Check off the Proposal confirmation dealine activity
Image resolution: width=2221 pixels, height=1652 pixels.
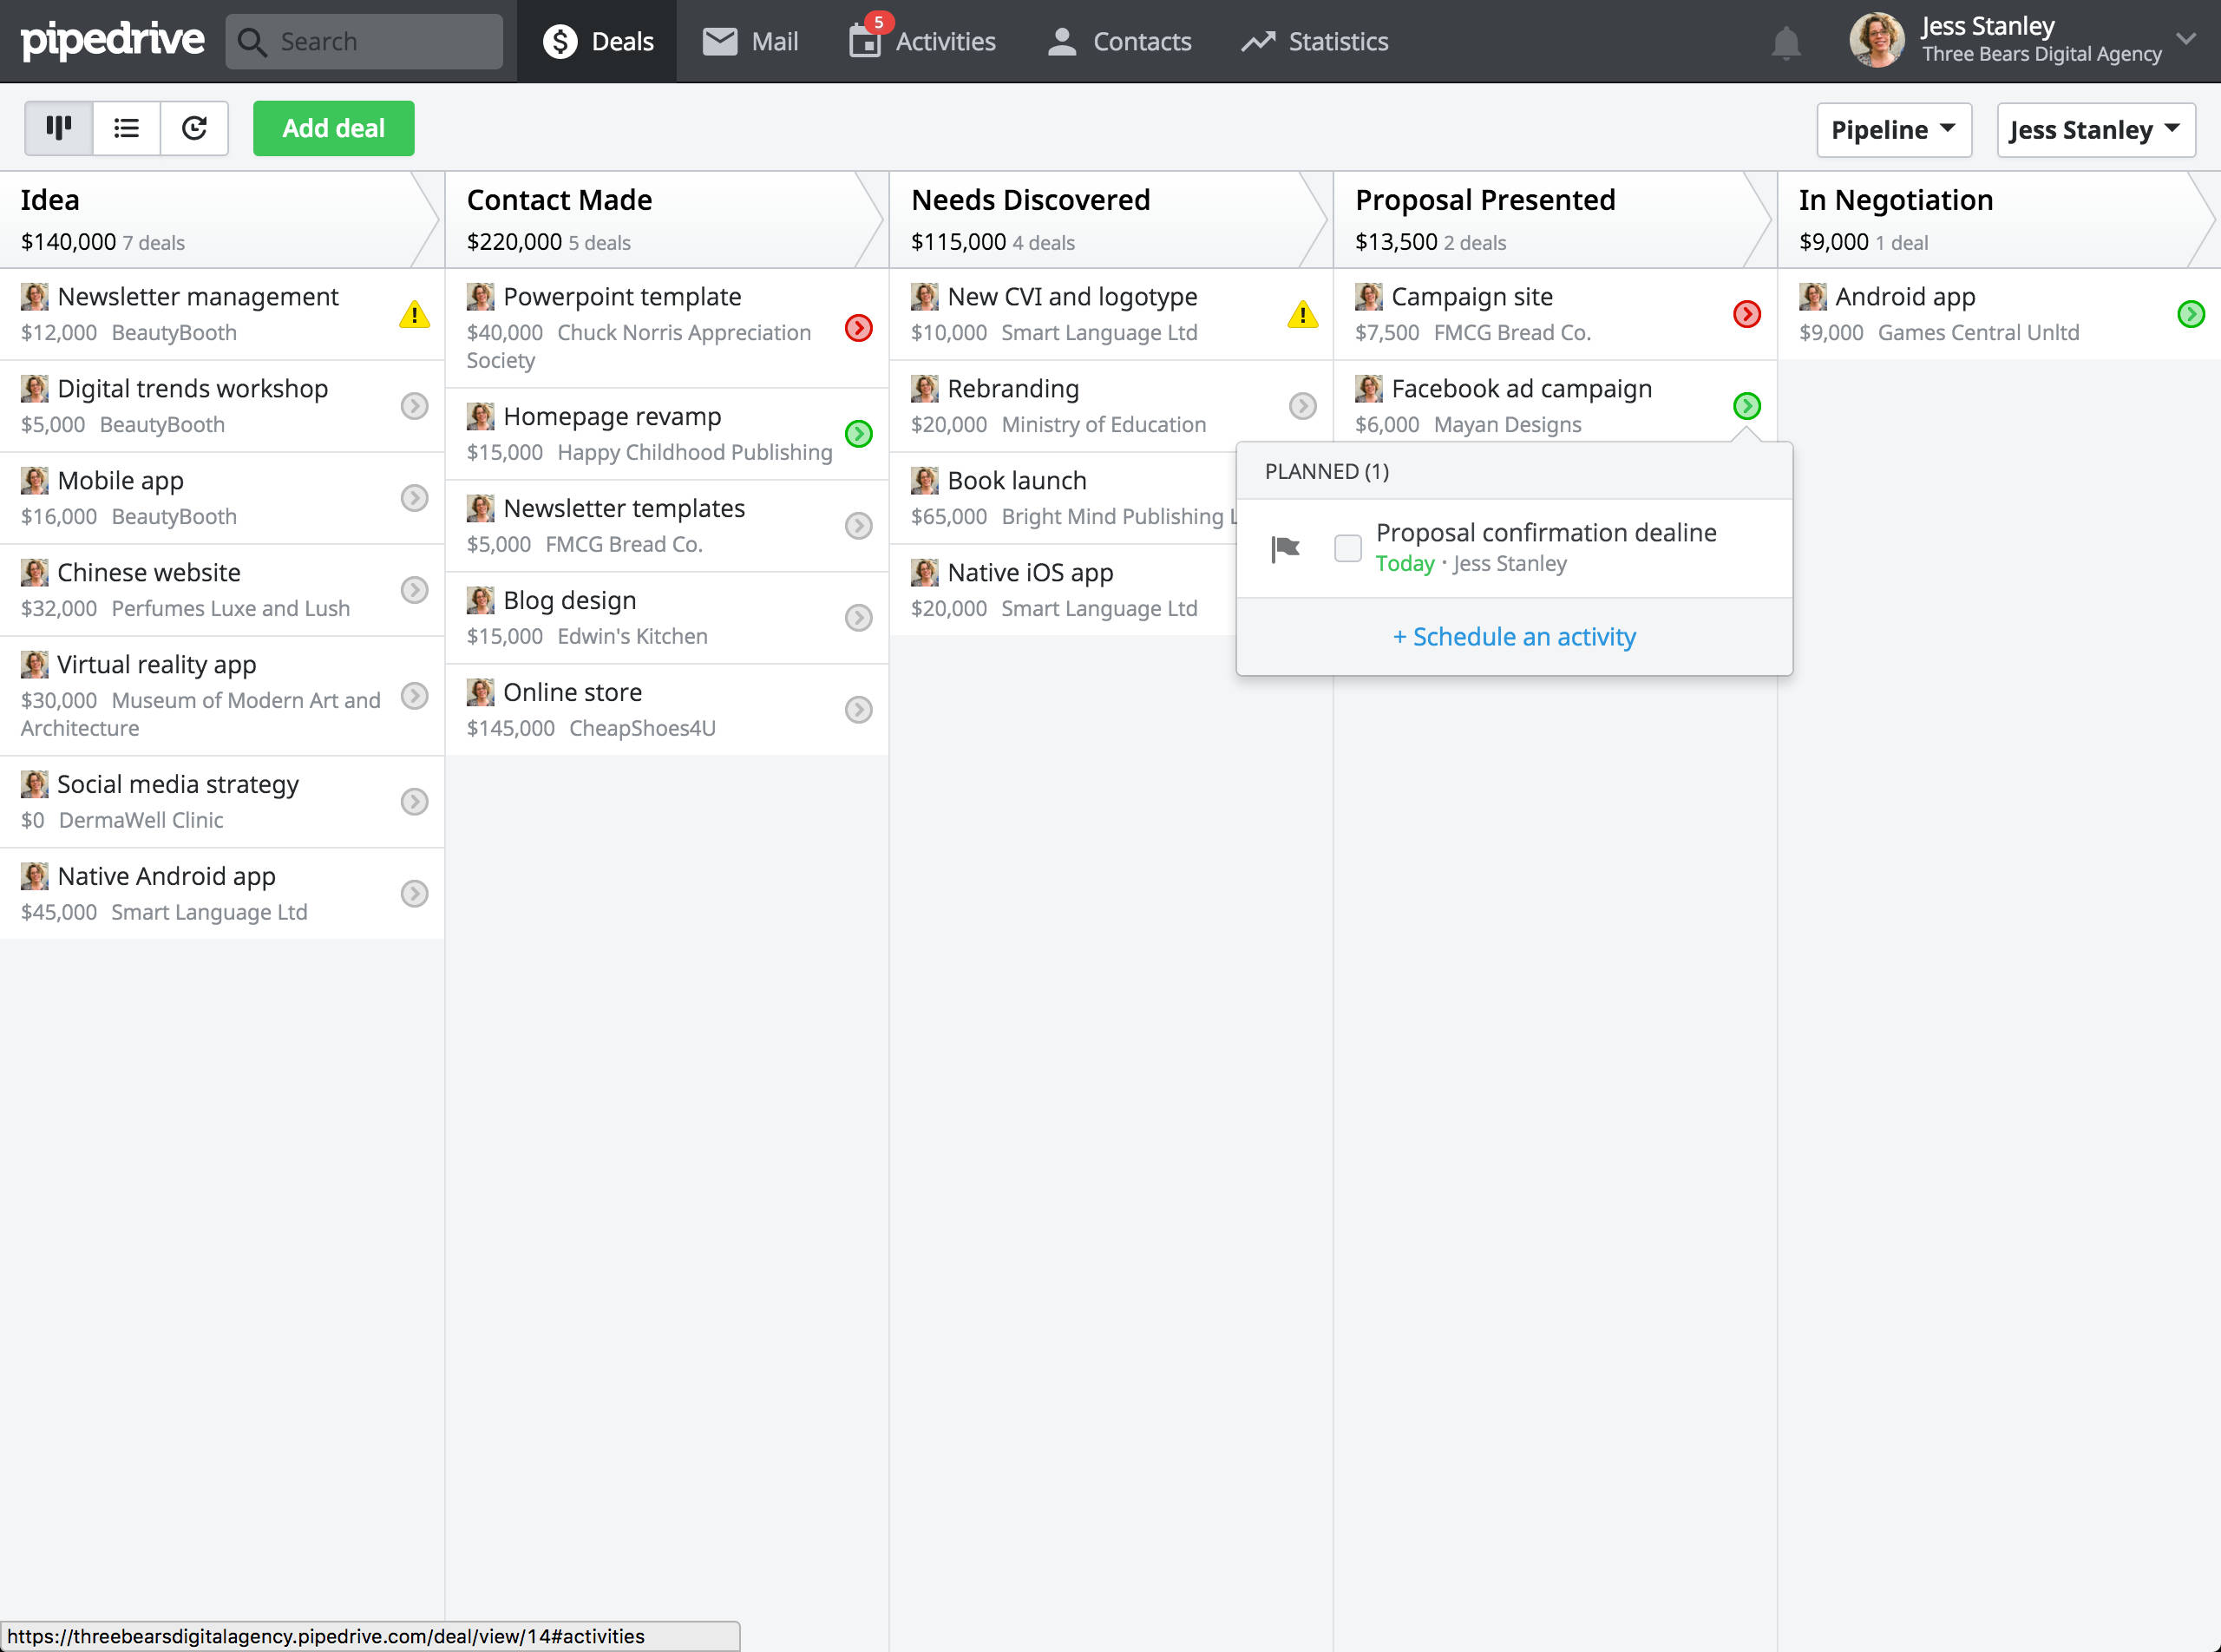point(1348,548)
